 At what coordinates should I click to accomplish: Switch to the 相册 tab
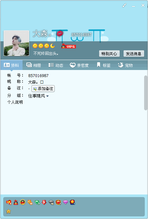[33, 65]
